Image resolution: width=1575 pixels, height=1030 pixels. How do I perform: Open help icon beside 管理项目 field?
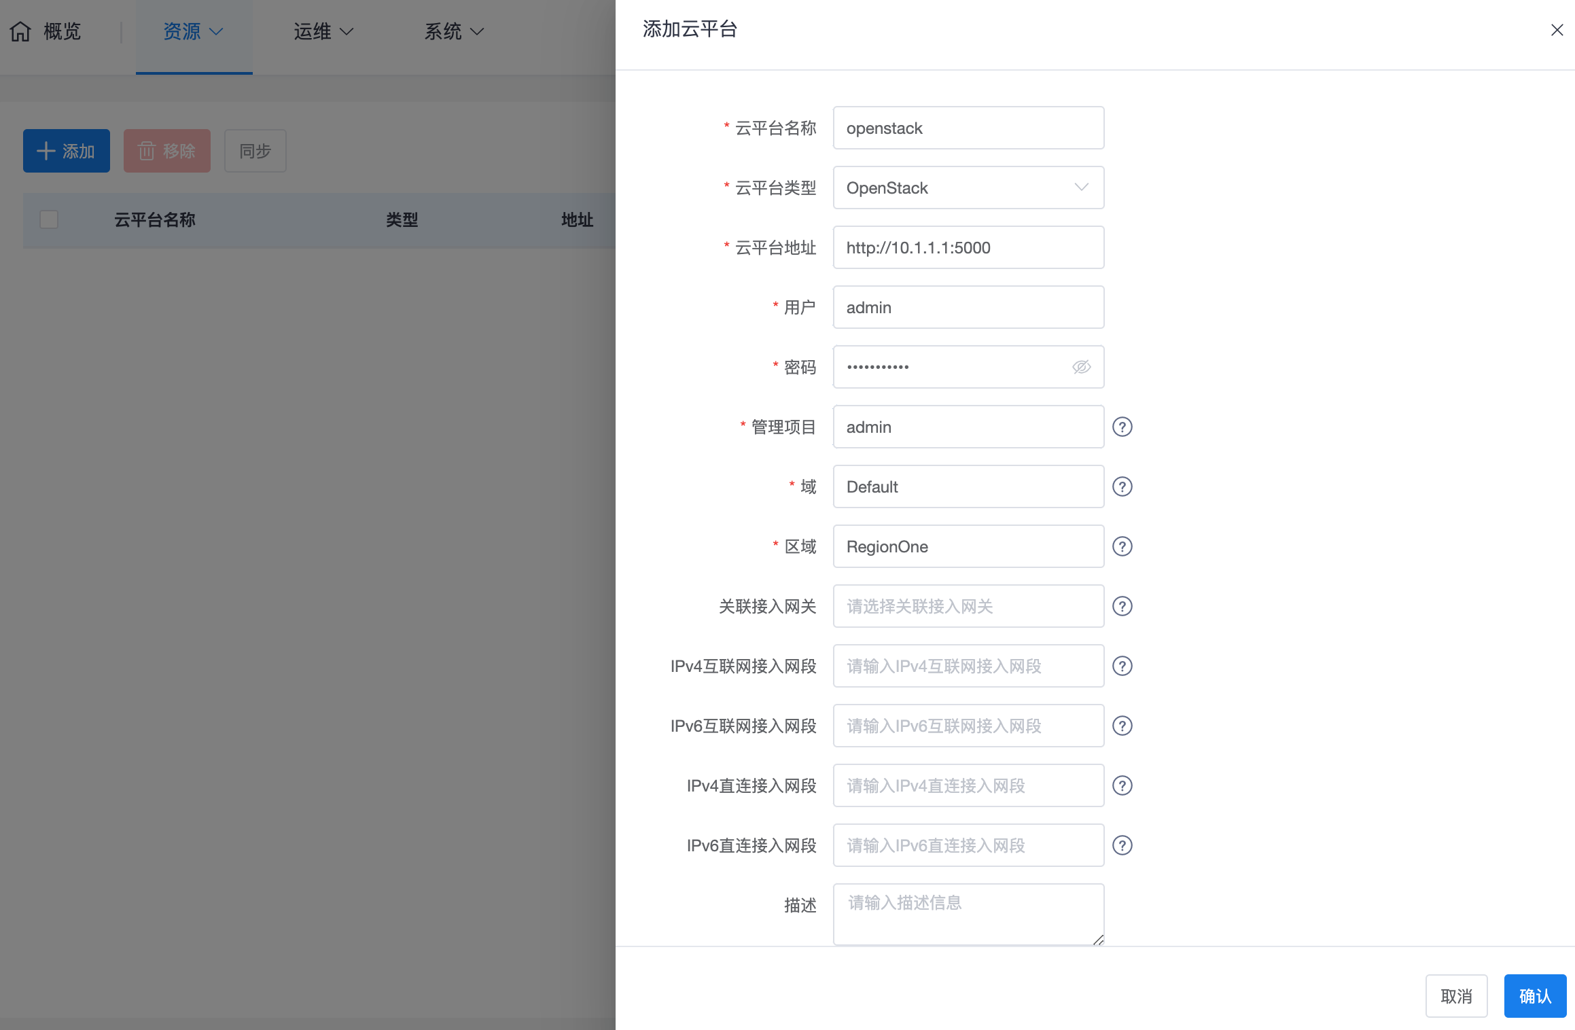(x=1122, y=427)
